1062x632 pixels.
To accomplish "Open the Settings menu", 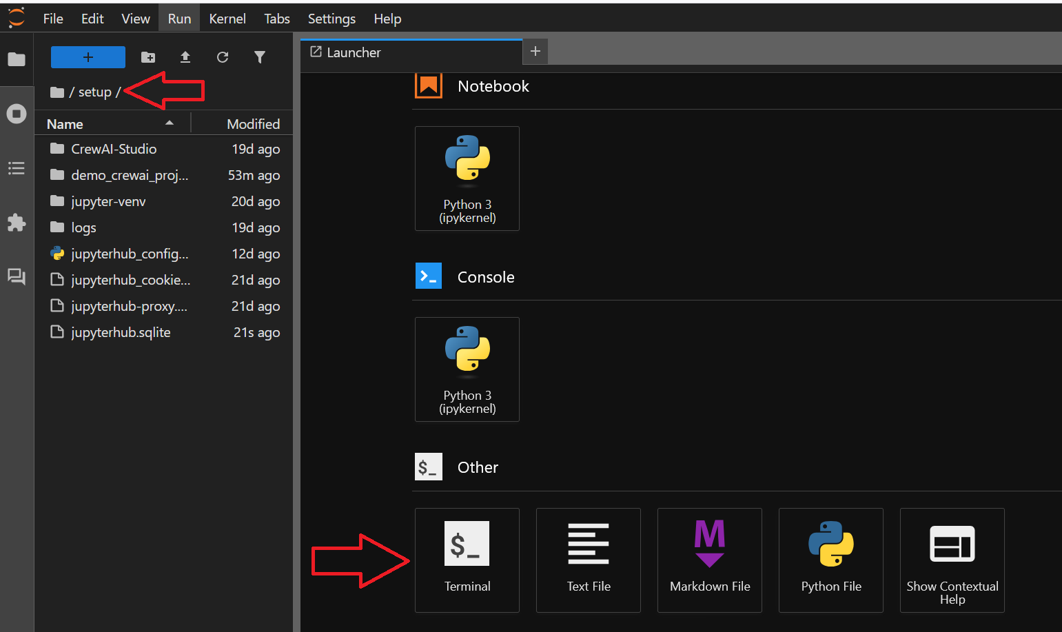I will [331, 19].
